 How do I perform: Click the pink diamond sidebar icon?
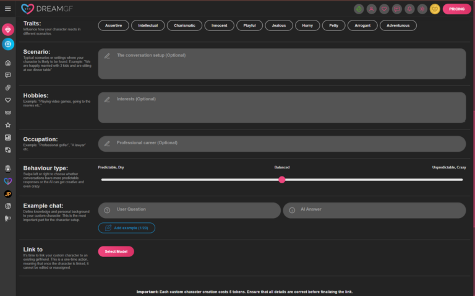coord(8,30)
